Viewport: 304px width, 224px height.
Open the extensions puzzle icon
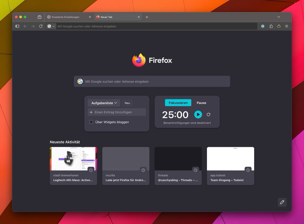pyautogui.click(x=271, y=26)
